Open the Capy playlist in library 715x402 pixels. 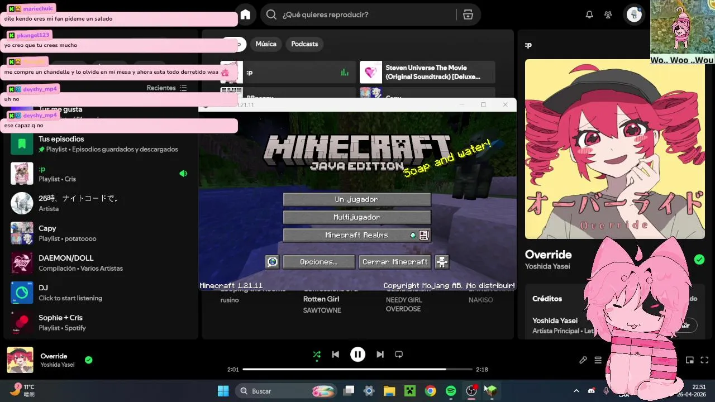(101, 233)
